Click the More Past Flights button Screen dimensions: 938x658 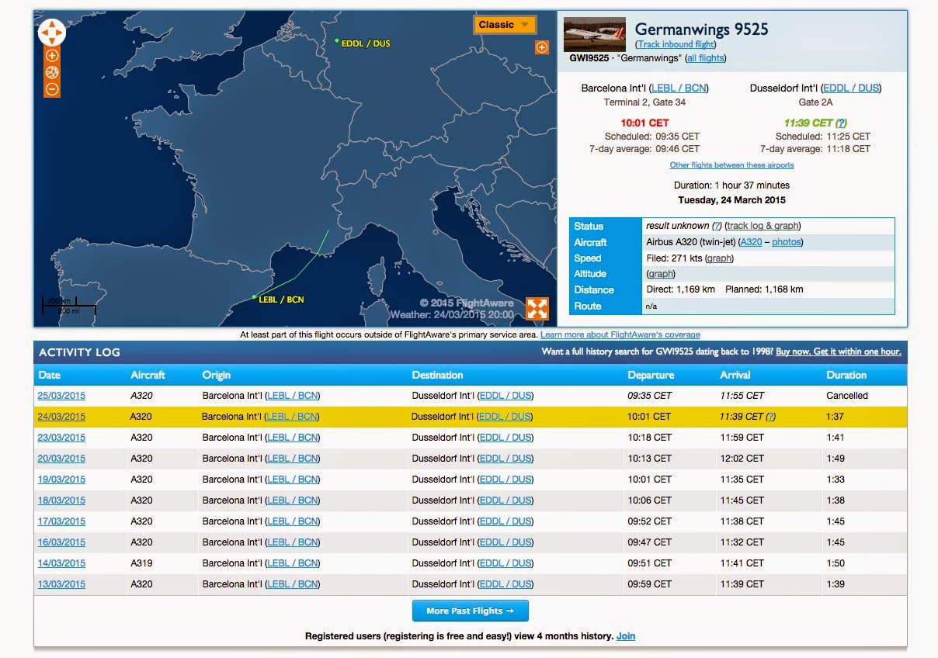471,611
